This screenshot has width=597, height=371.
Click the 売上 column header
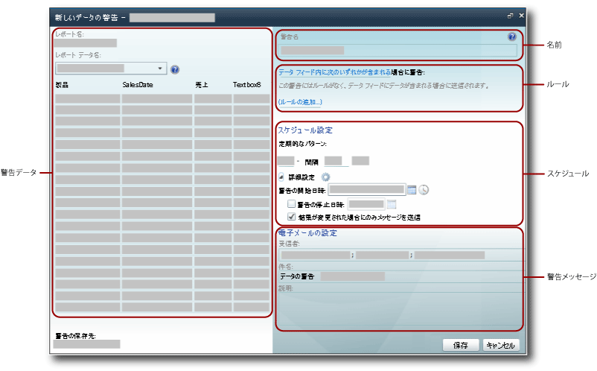[202, 85]
